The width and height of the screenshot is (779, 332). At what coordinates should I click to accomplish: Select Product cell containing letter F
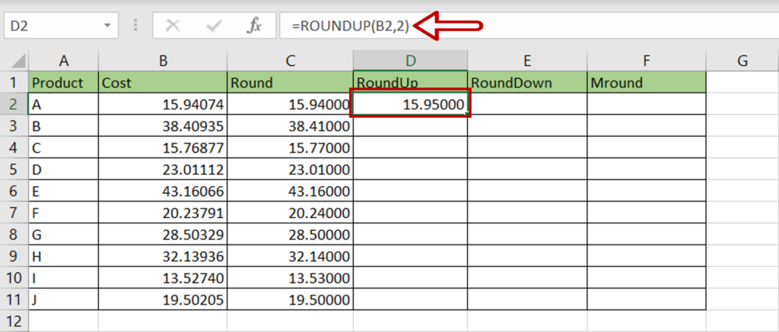click(64, 213)
